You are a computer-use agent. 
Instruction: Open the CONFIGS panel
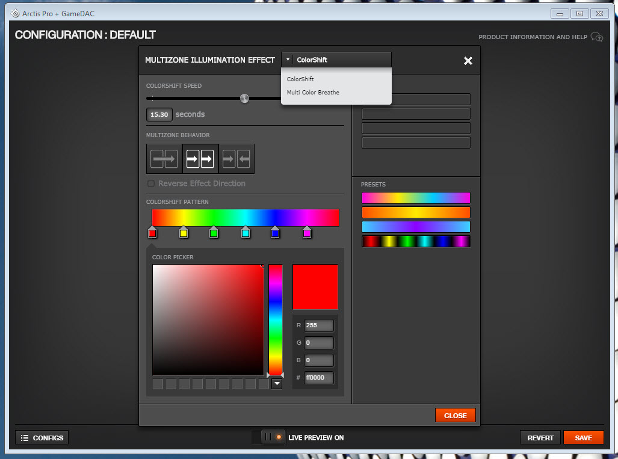click(42, 438)
